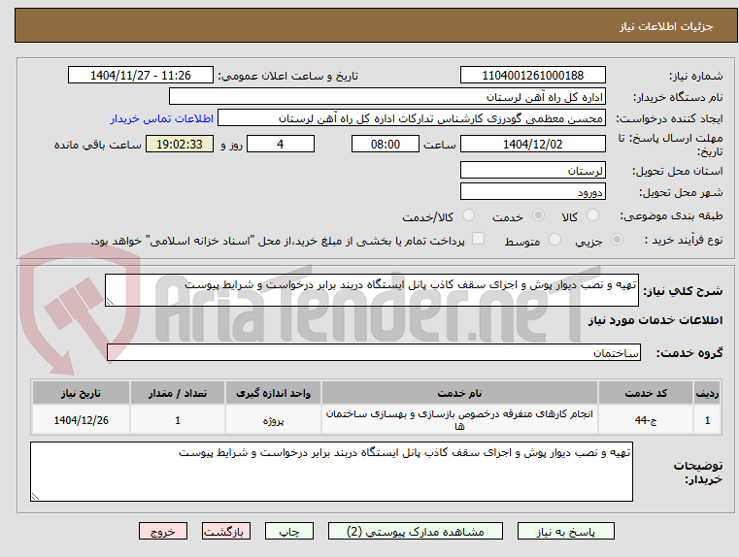Screen dimensions: 739x557
Task: Click the اطلاعات خدمات مورد نیاز heading
Action: (x=655, y=320)
